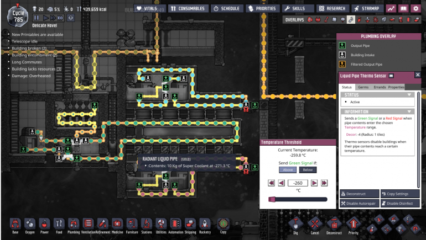This screenshot has width=426, height=240.
Task: Switch to the Properties tab
Action: tap(396, 87)
